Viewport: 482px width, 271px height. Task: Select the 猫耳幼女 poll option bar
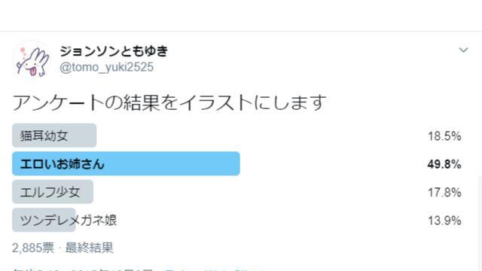[x=54, y=135]
